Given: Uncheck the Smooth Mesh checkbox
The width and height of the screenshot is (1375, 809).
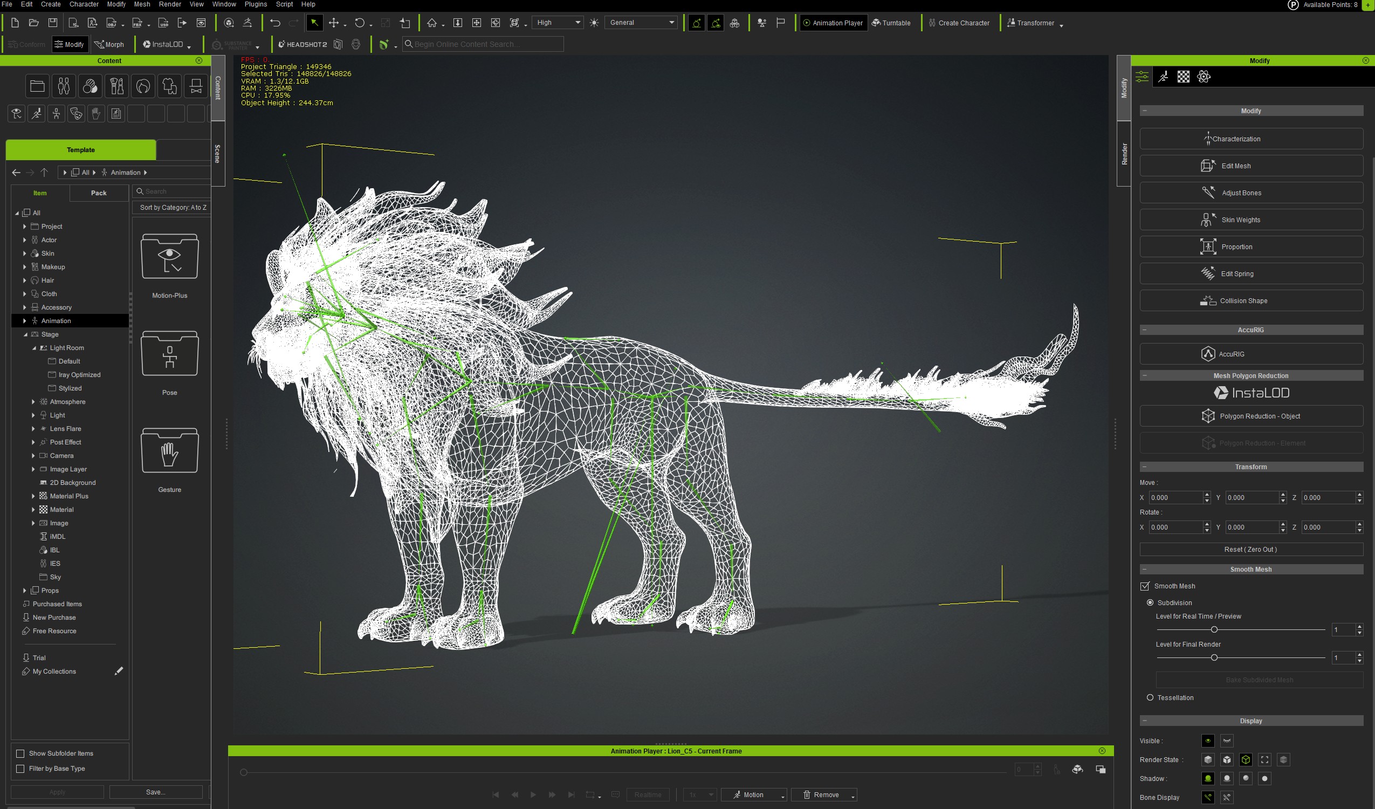Looking at the screenshot, I should 1145,586.
